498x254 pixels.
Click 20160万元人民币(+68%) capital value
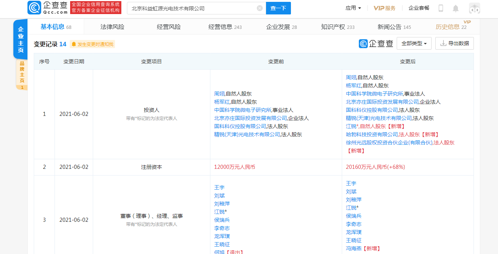376,167
